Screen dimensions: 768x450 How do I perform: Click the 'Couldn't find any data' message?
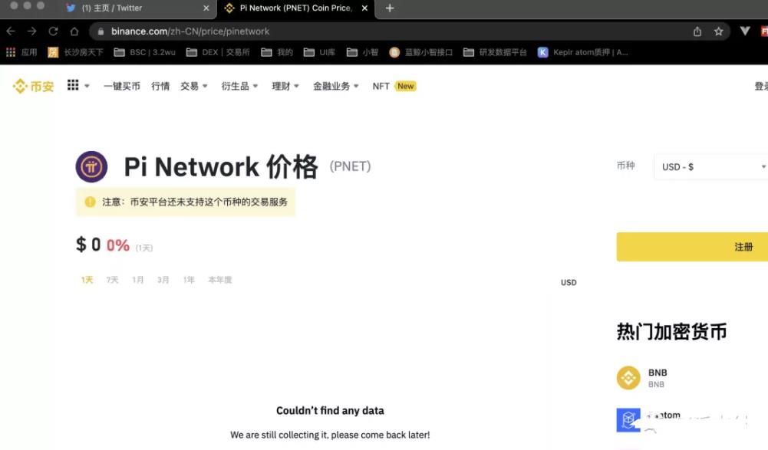click(x=330, y=410)
